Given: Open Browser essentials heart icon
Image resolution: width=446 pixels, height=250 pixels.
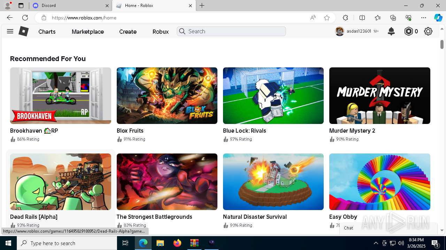Looking at the screenshot, I should click(x=408, y=18).
